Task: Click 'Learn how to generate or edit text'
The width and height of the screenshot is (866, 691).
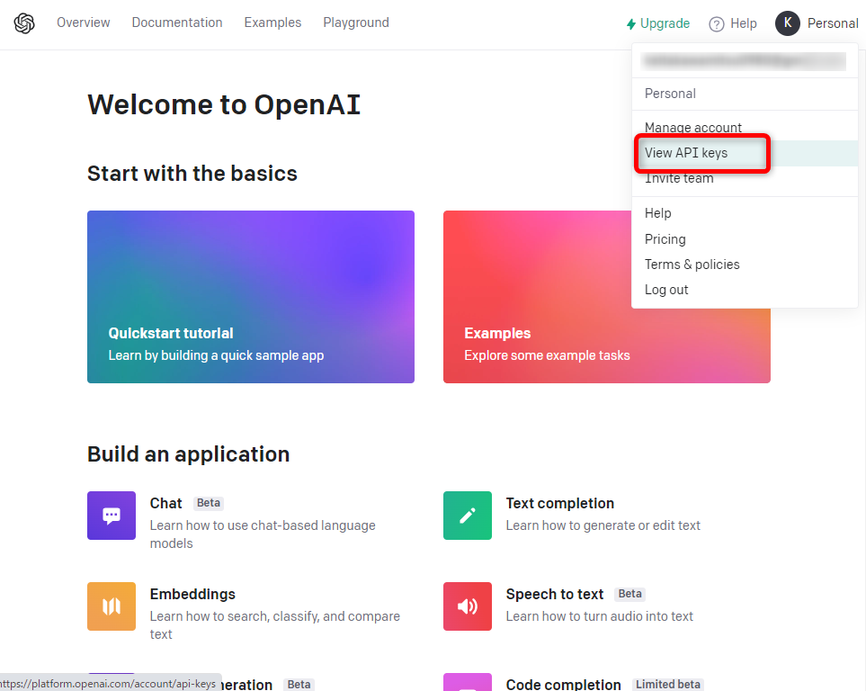Action: [603, 525]
